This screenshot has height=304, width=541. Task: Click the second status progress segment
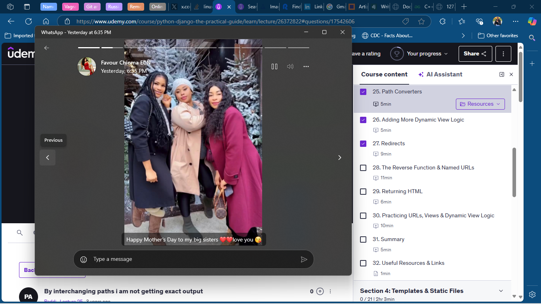(x=112, y=47)
